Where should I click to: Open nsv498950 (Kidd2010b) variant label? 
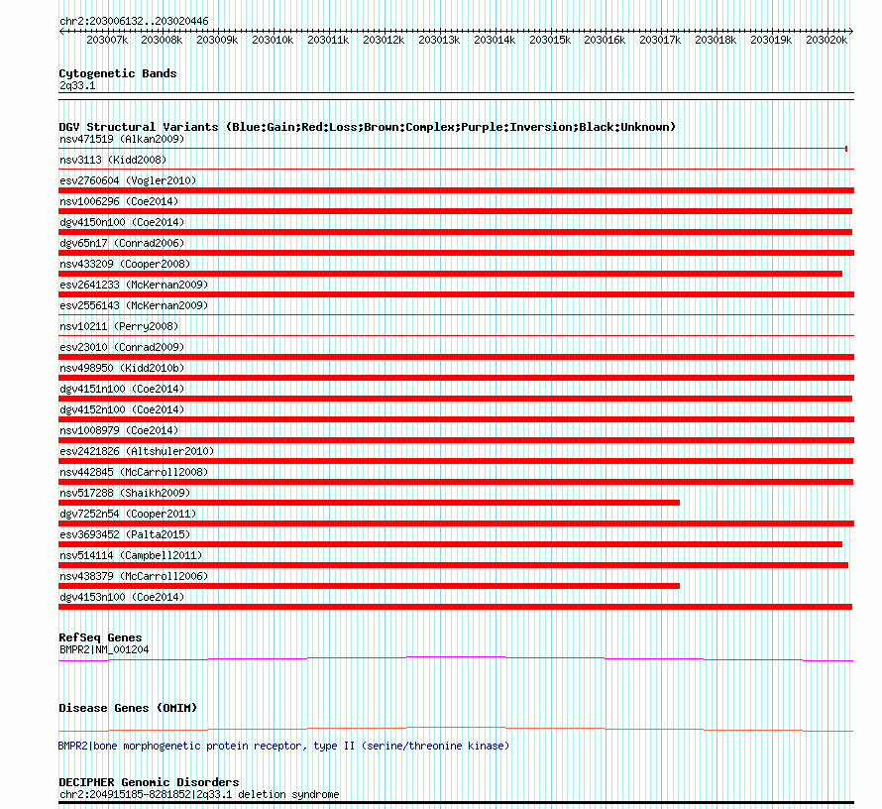click(122, 368)
